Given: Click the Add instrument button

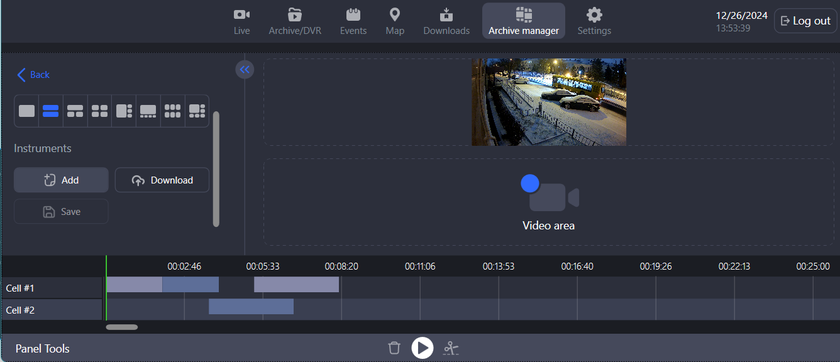Looking at the screenshot, I should click(61, 180).
